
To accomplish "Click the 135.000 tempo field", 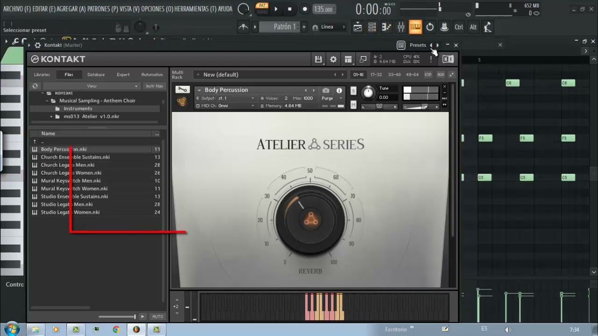I will click(324, 9).
